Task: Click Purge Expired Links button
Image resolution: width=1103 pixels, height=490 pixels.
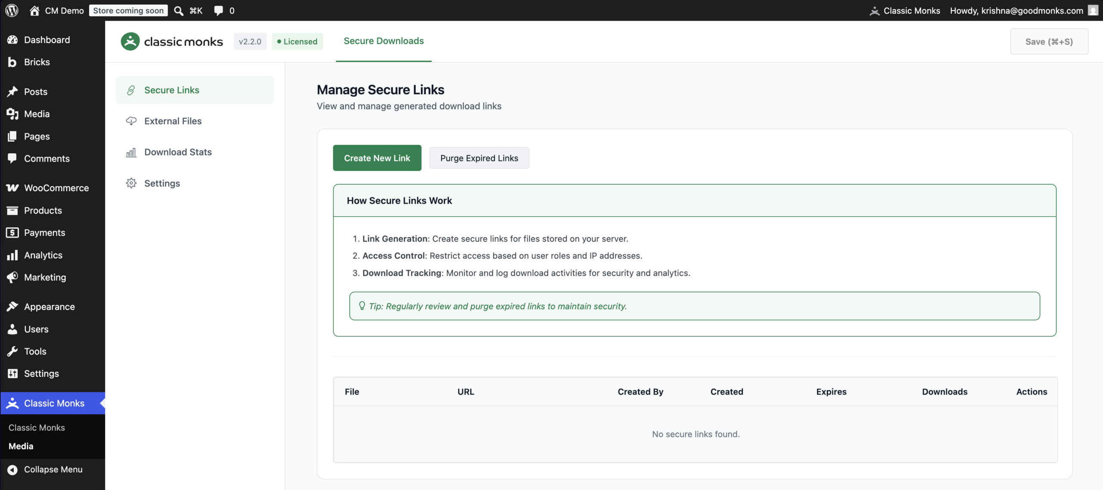Action: pos(479,158)
